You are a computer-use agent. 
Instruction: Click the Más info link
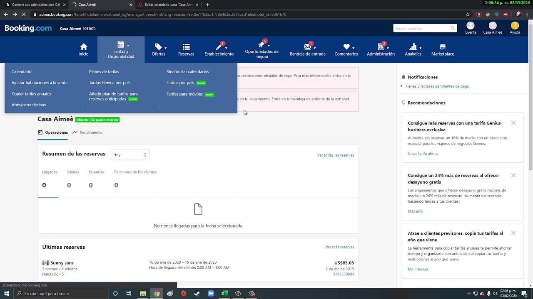pos(415,211)
